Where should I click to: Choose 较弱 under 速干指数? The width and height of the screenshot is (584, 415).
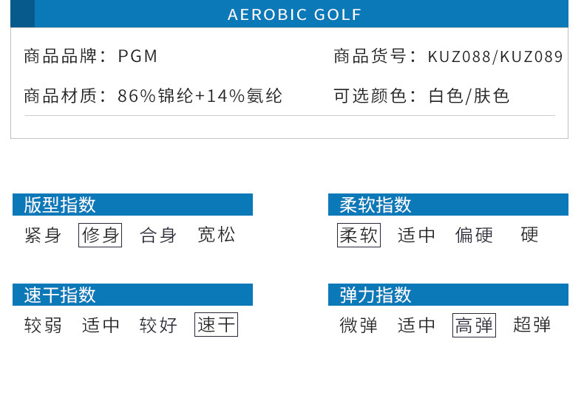point(43,325)
